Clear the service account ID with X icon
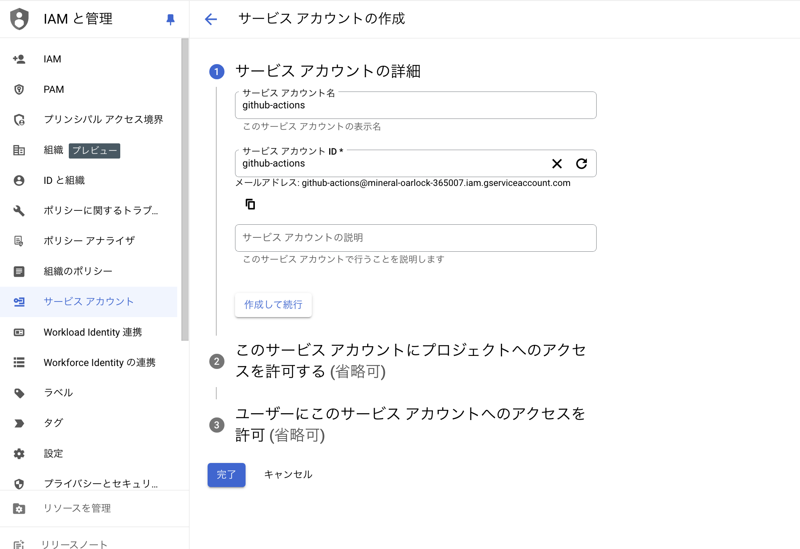This screenshot has width=800, height=549. (x=557, y=164)
